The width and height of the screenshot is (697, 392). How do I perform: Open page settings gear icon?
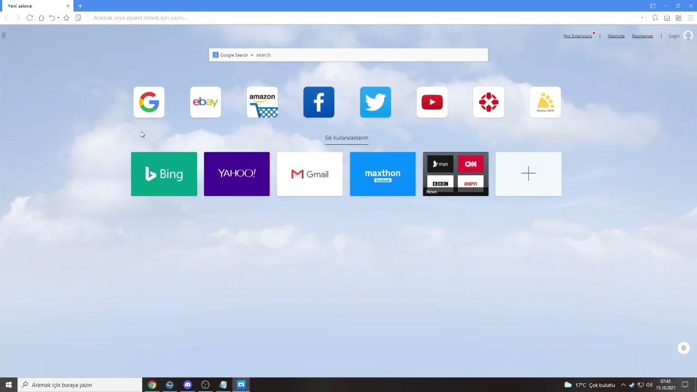point(684,348)
